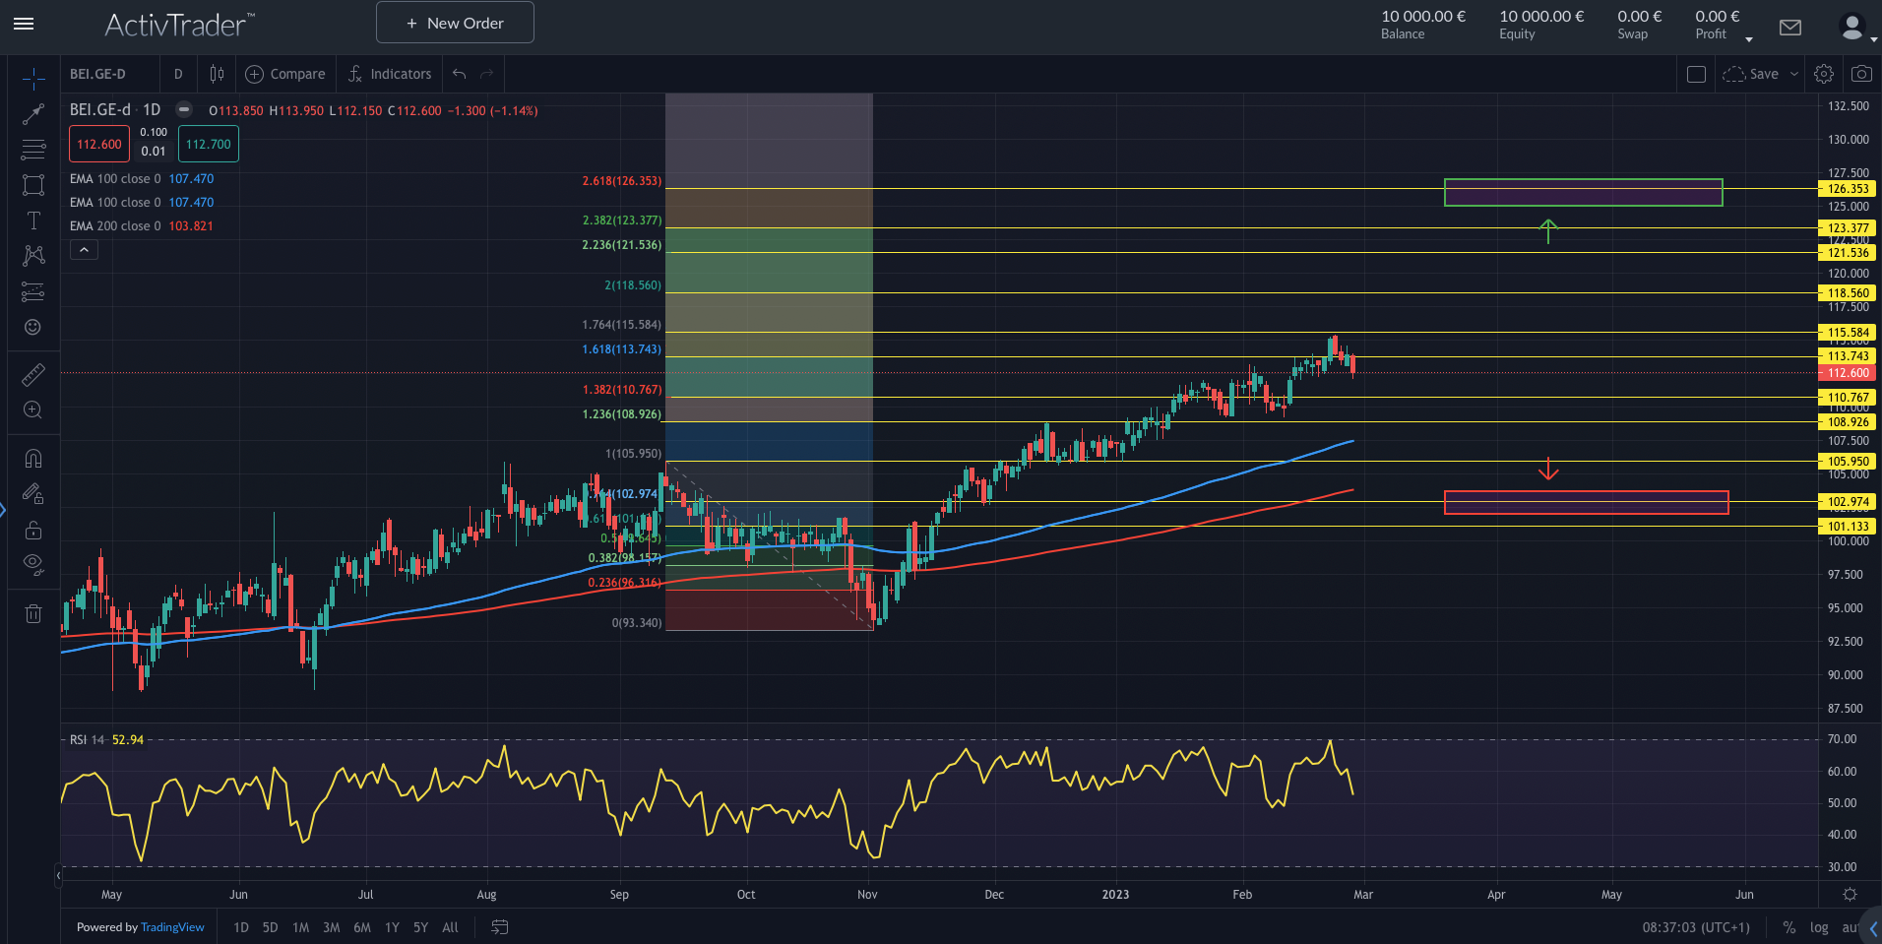The image size is (1882, 944).
Task: Collapse the indicator legend with chevron
Action: click(x=84, y=250)
